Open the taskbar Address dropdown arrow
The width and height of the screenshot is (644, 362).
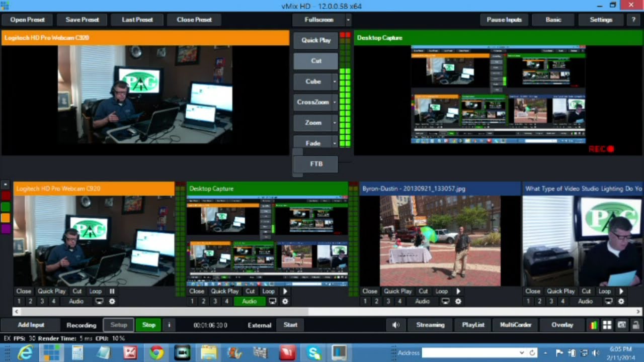click(x=522, y=352)
